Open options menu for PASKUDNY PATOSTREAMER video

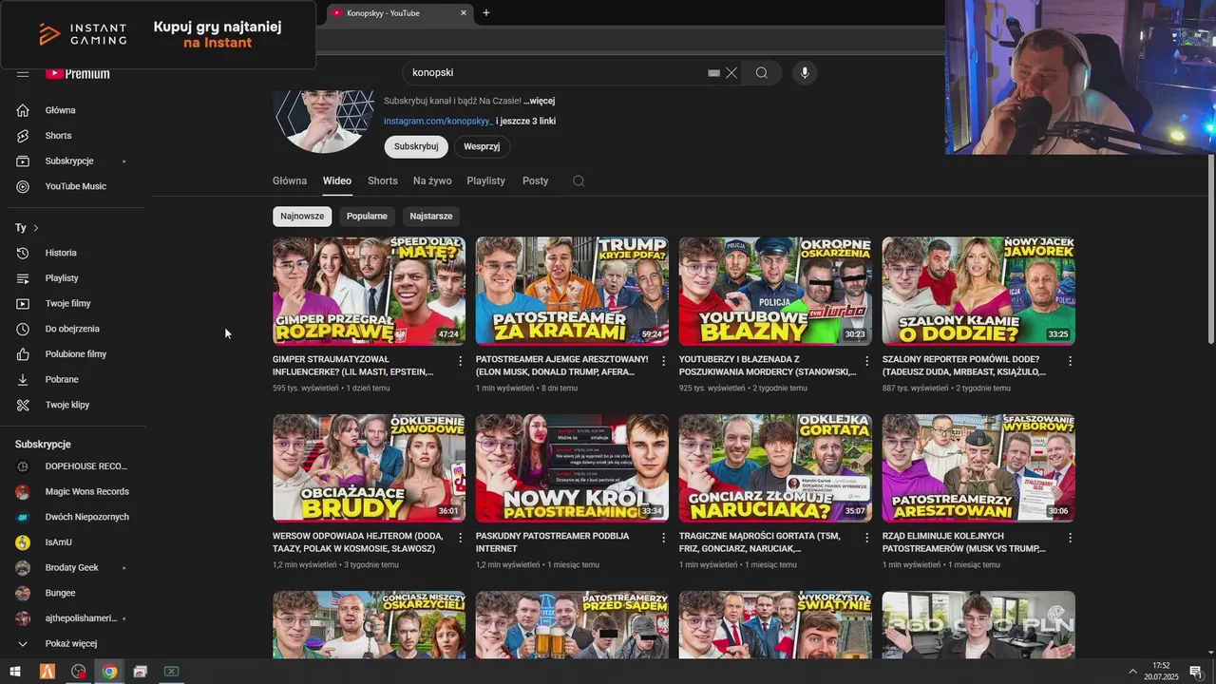(664, 538)
